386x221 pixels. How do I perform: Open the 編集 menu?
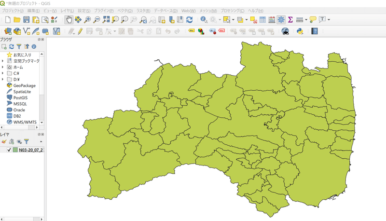click(x=33, y=11)
